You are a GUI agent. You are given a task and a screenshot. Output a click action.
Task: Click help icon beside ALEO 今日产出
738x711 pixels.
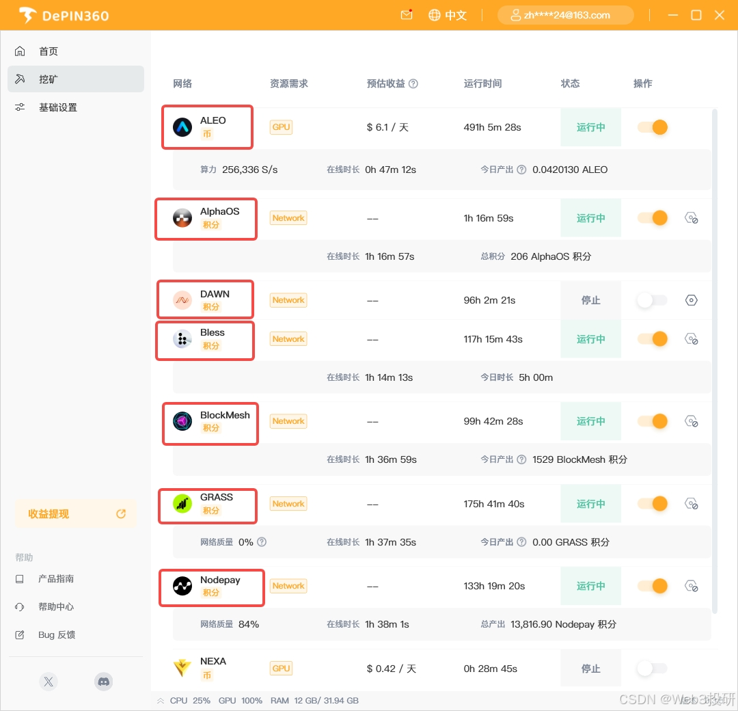click(521, 170)
